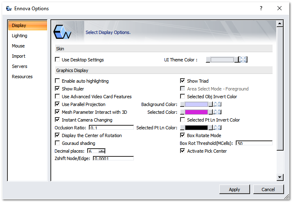Image resolution: width=293 pixels, height=203 pixels.
Task: Close the Ennova Options dialog
Action: [279, 8]
